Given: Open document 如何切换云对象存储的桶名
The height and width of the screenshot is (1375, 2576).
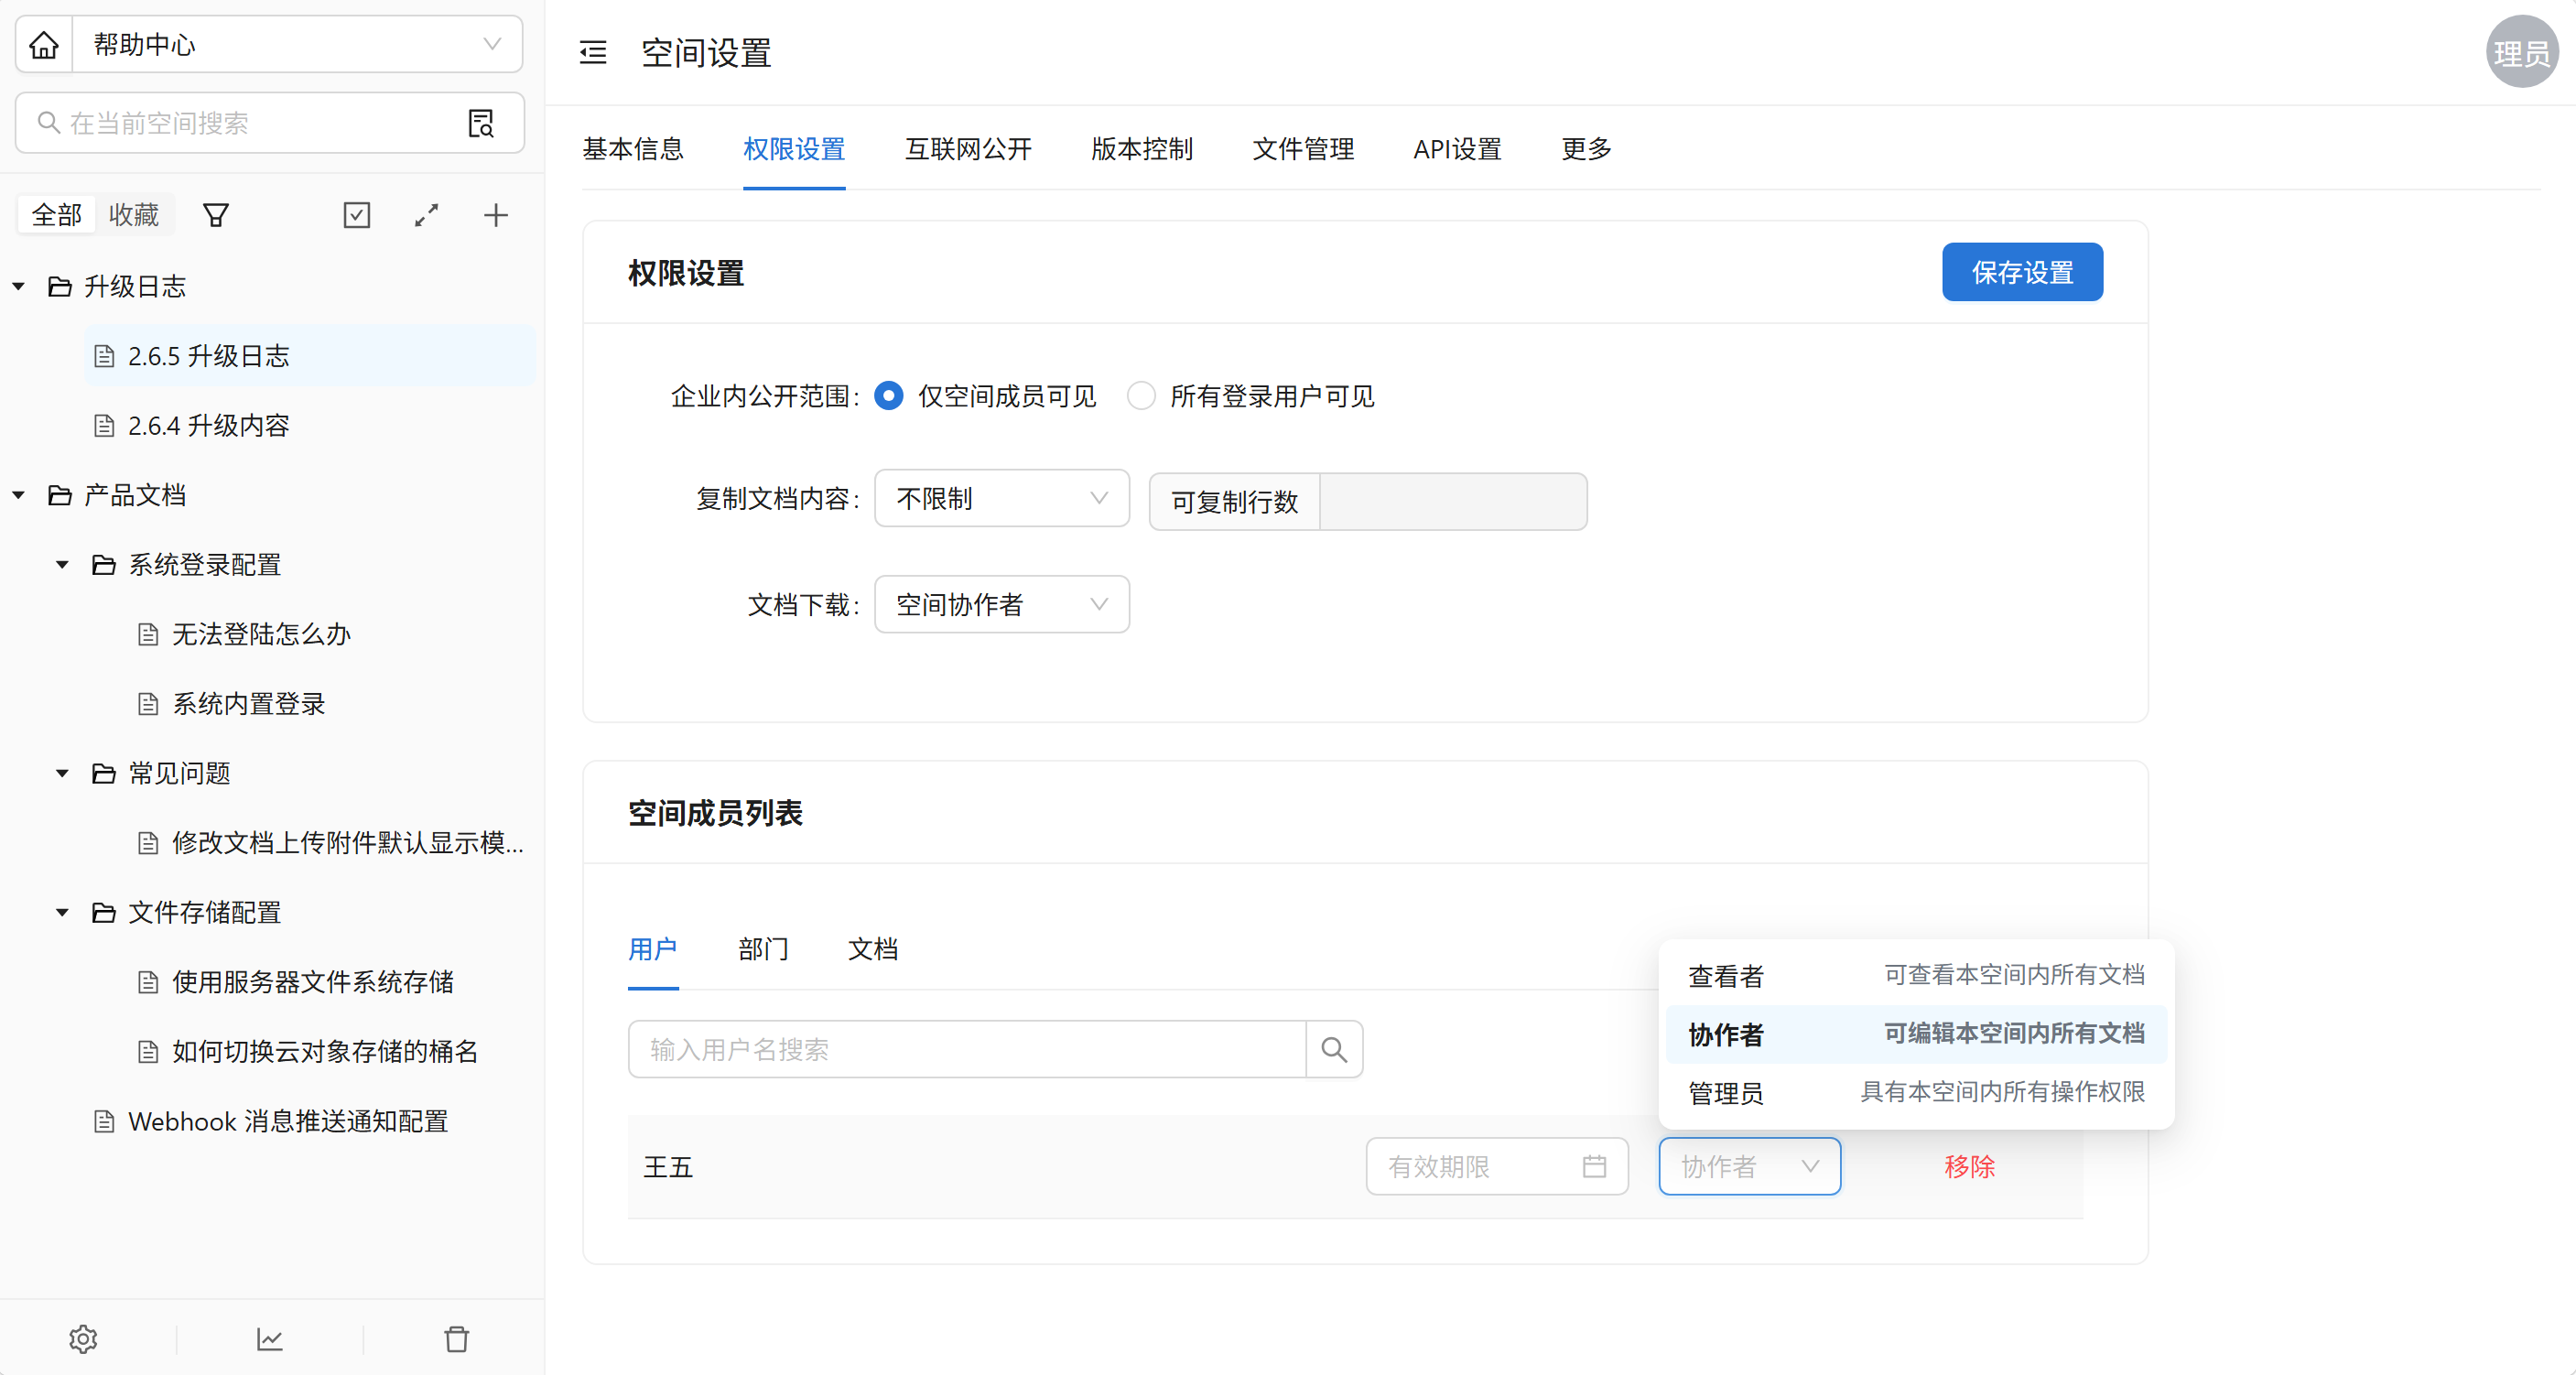Looking at the screenshot, I should pos(325,1051).
